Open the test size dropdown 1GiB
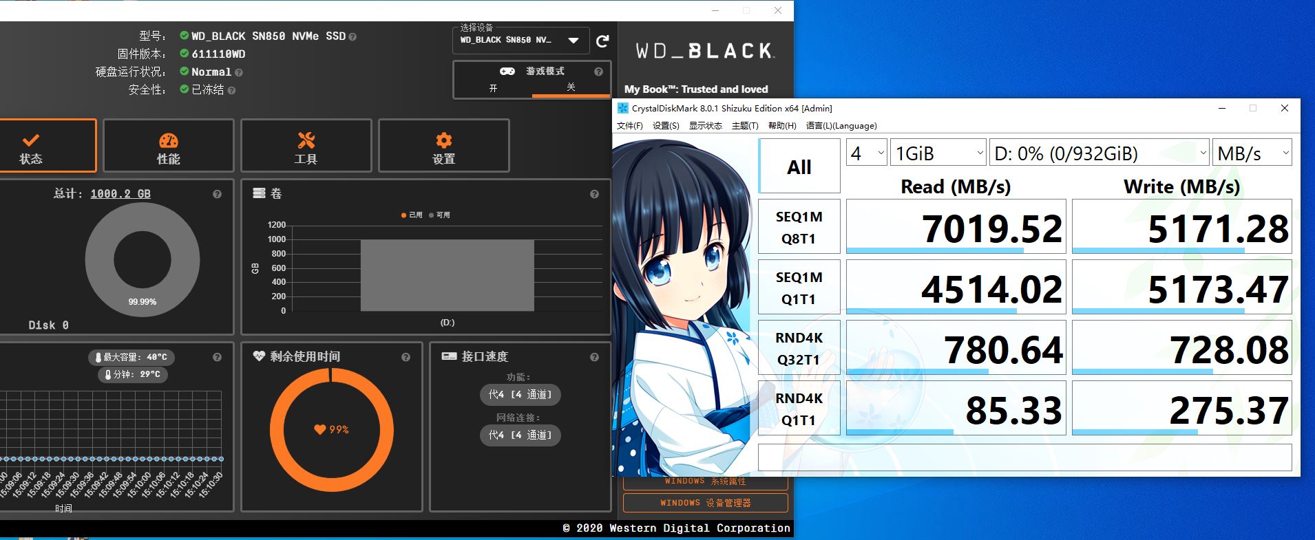Viewport: 1315px width, 540px height. pyautogui.click(x=938, y=153)
